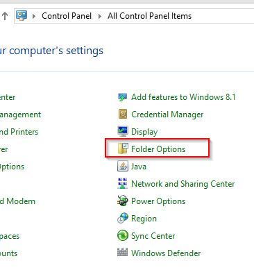This screenshot has height=270, width=254.
Task: Expand the arrow before Control Panel breadcrumb
Action: click(34, 16)
